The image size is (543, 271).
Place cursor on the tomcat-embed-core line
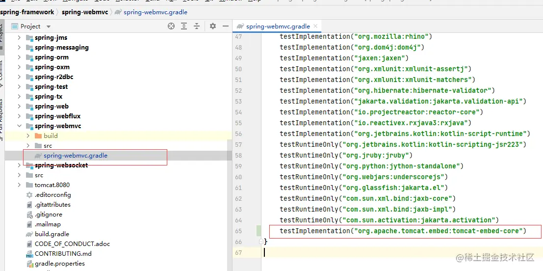pyautogui.click(x=403, y=231)
